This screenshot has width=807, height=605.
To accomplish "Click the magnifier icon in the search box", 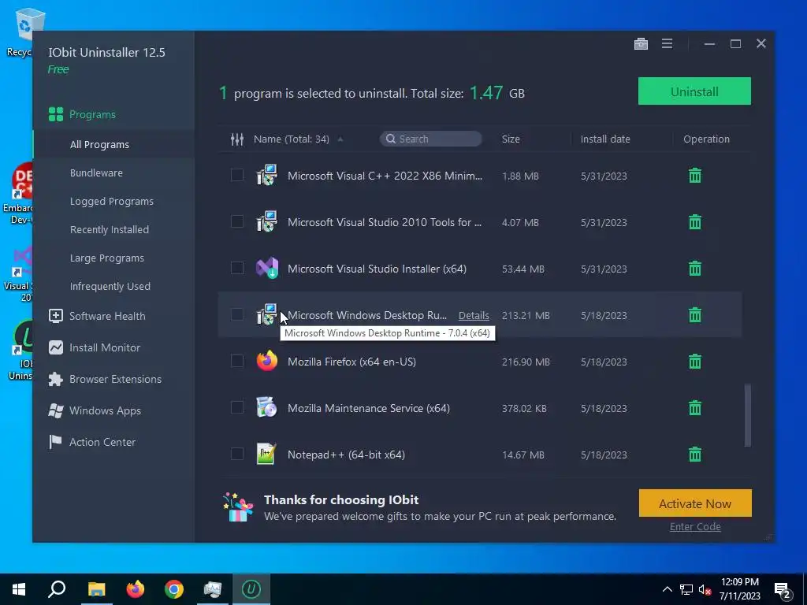I will (391, 139).
